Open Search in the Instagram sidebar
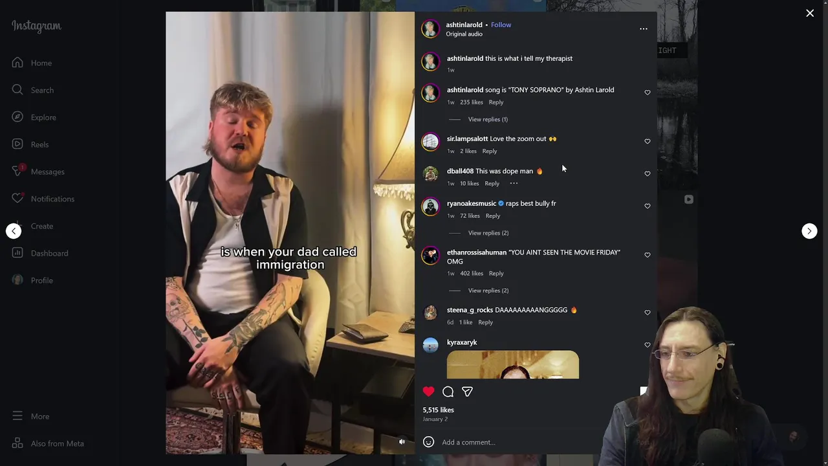Screen dimensions: 828x466 pos(43,90)
